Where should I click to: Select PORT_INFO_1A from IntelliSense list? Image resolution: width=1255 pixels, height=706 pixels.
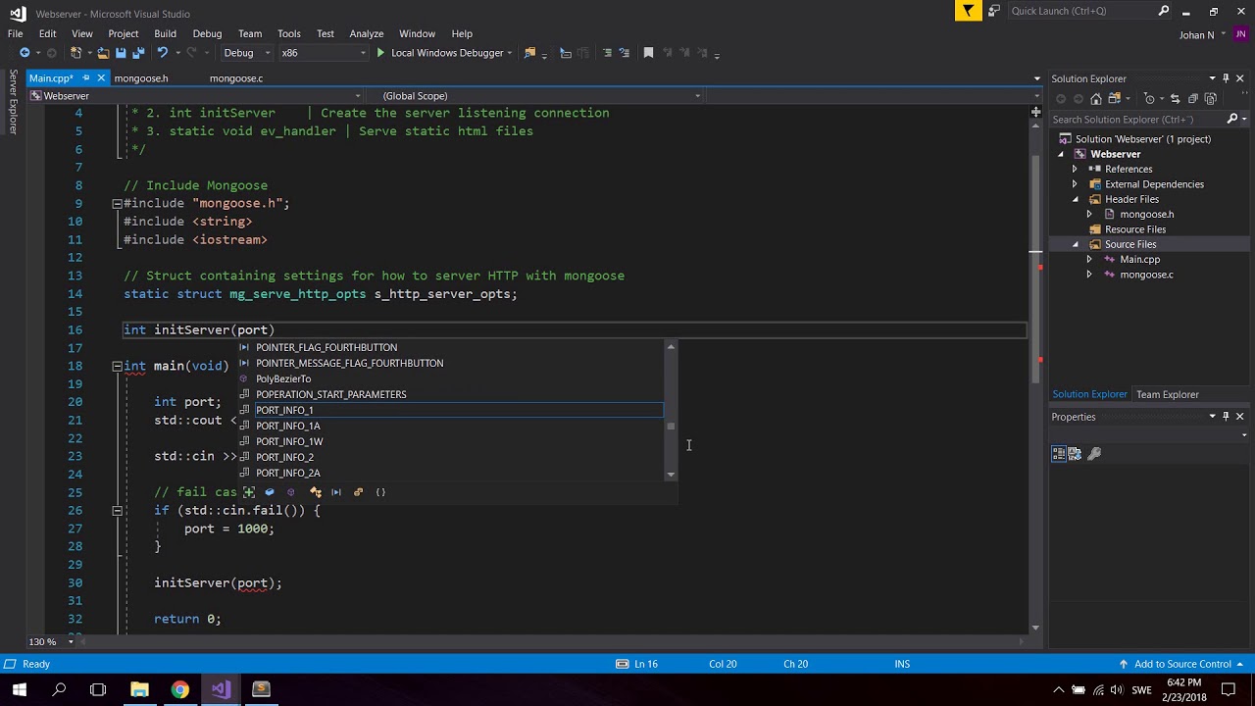tap(288, 426)
